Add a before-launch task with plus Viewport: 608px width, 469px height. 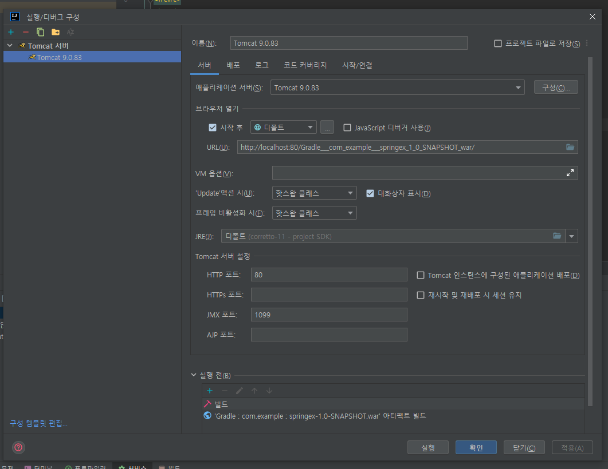(x=210, y=391)
